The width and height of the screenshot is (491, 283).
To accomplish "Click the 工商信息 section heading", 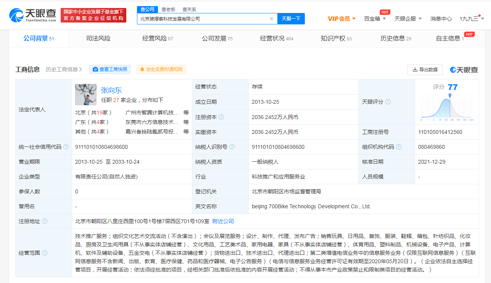I will click(x=27, y=69).
